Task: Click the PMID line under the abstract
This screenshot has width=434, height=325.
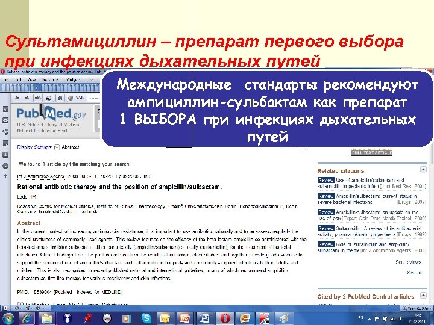Action: [69, 292]
